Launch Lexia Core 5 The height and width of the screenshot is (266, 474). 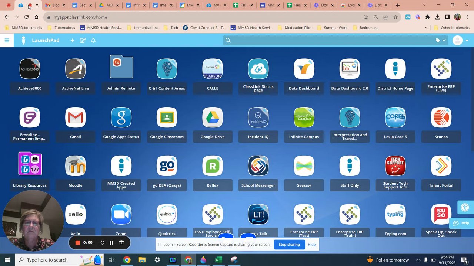(x=395, y=117)
